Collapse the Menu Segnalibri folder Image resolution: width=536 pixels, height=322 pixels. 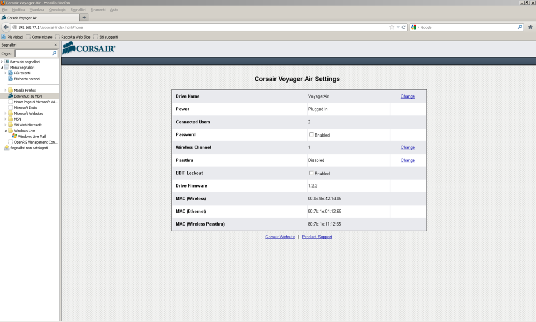2,68
